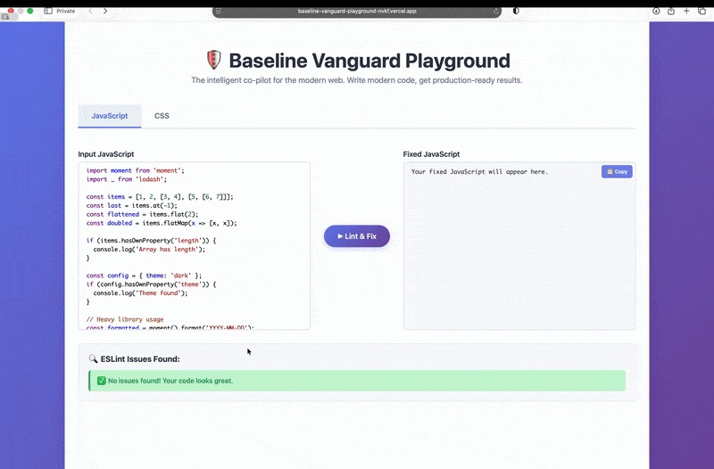Click the Baseline Vanguard Playground heading

369,61
